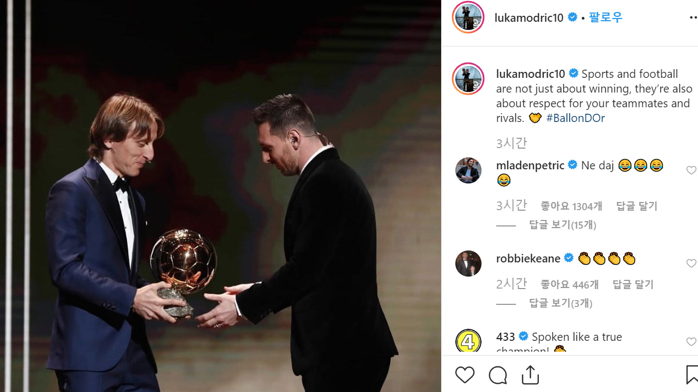
Task: Expand robbiekeane's 3 replies
Action: click(x=561, y=303)
